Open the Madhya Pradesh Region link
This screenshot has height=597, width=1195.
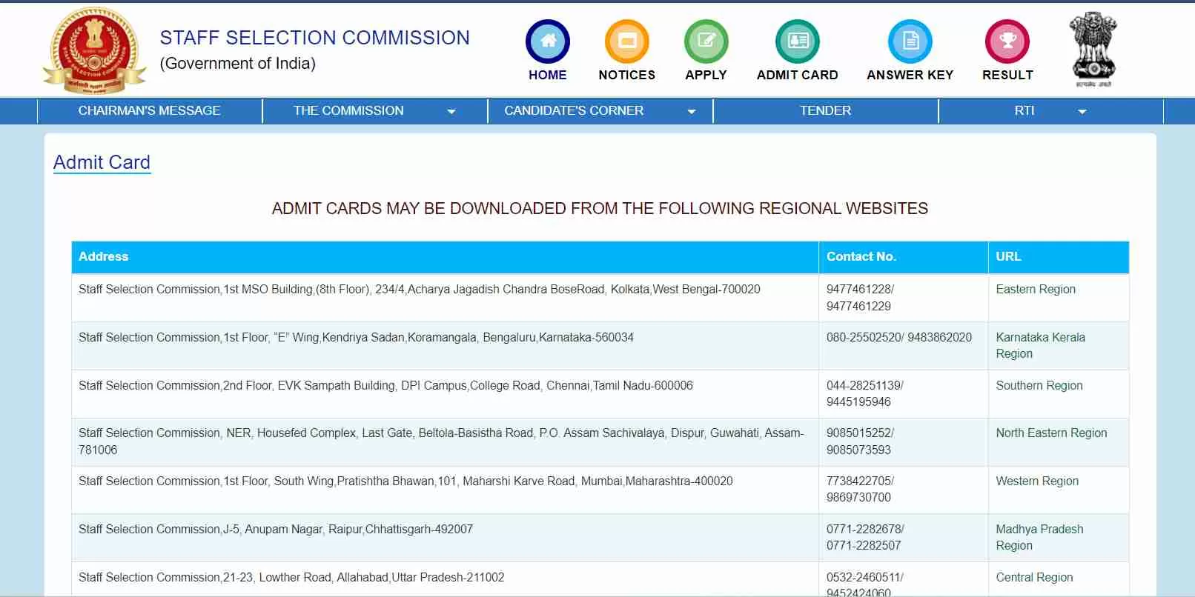[x=1039, y=538]
